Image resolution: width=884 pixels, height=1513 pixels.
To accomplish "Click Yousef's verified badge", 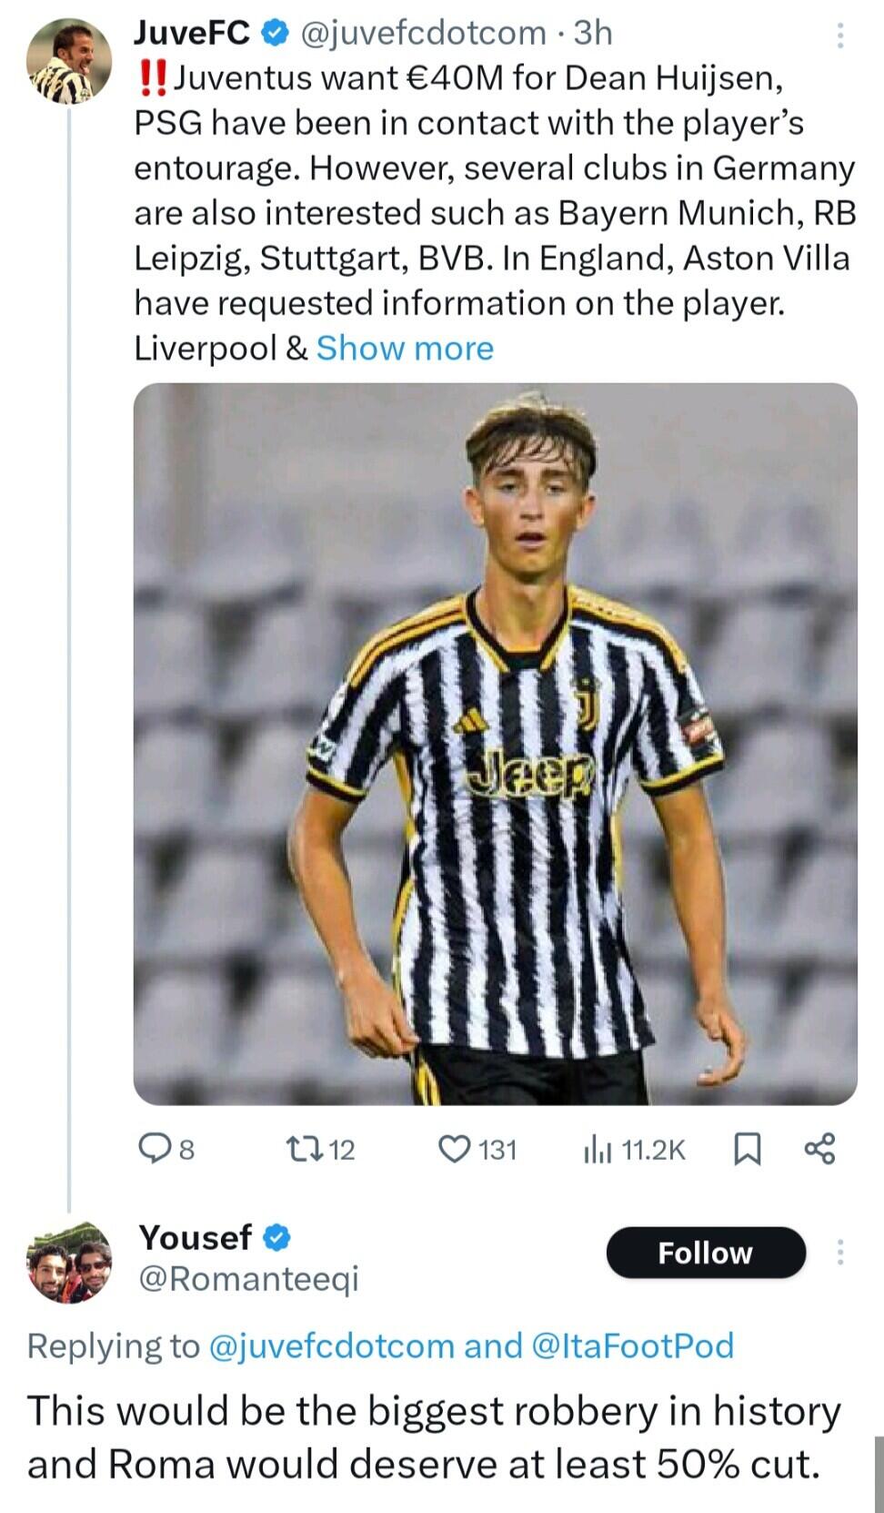I will point(277,1238).
